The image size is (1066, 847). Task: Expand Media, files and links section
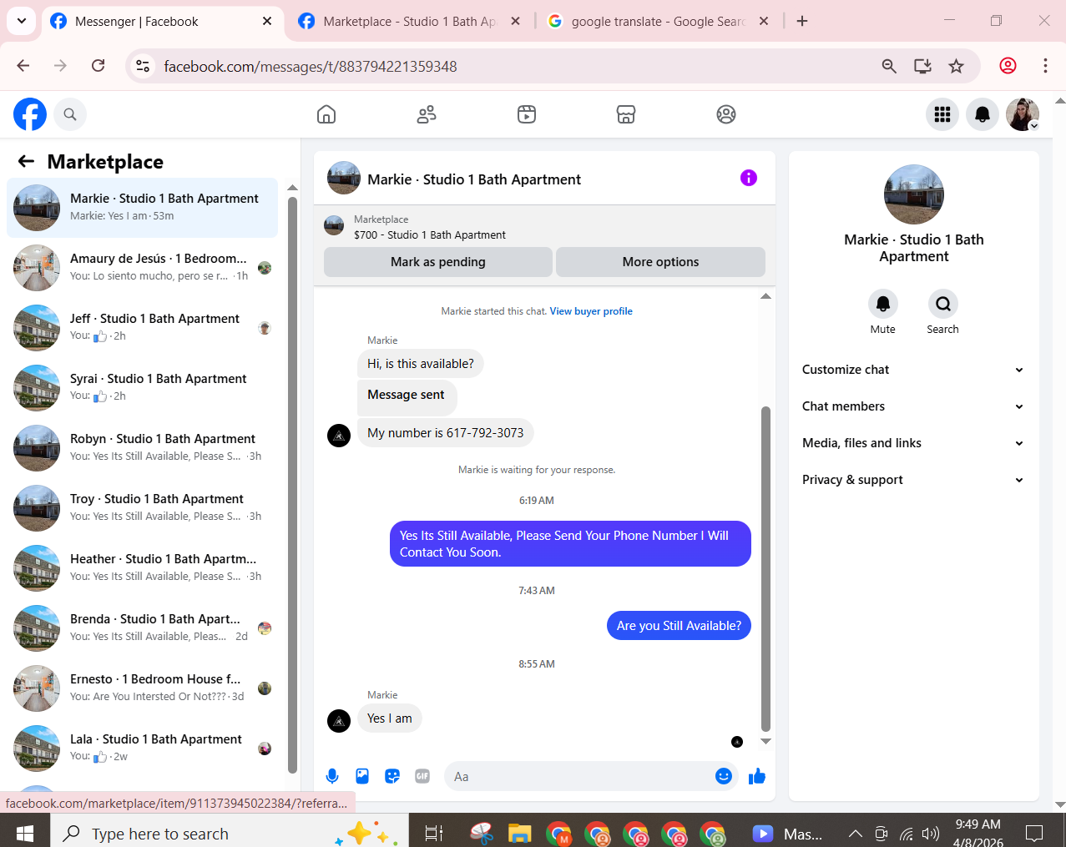(913, 443)
